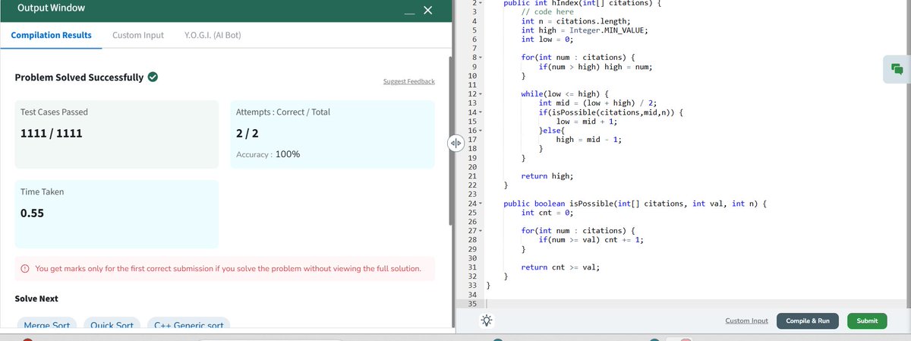The height and width of the screenshot is (341, 911).
Task: Click the green success checkmark icon
Action: [x=153, y=77]
